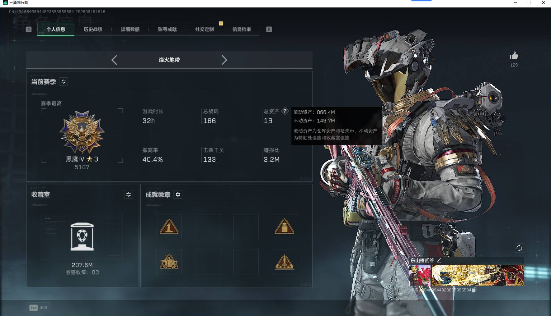Click the like count 129
This screenshot has height=316, width=551.
pos(514,65)
